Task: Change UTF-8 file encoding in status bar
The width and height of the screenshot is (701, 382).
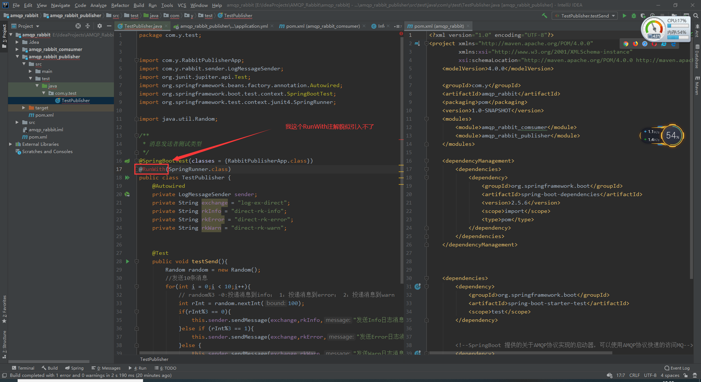Action: (650, 375)
